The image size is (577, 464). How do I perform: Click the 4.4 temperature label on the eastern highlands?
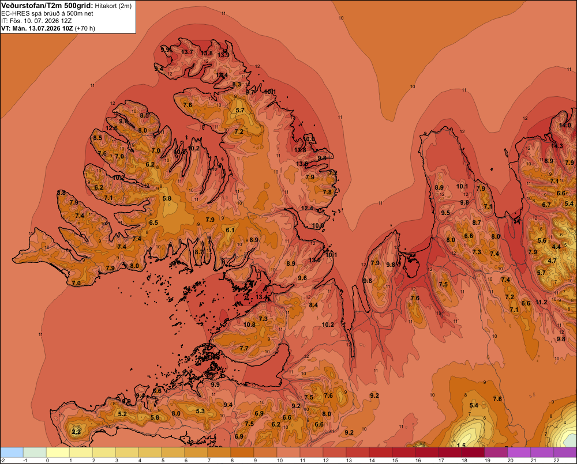pos(556,247)
